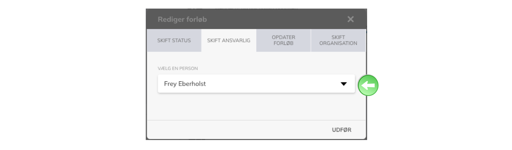Click the dialog footer beside Udfør

pos(237,130)
